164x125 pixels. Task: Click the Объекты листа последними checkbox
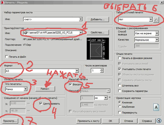119,75
